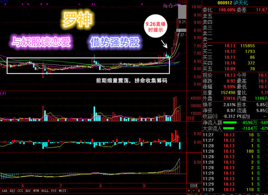268x195 pixels.
Task: Click the 0 reset button beside zoom controls
Action: [x=199, y=191]
